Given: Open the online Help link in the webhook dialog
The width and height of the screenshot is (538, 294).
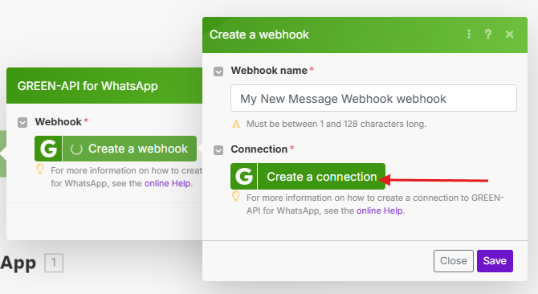Looking at the screenshot, I should pos(380,210).
